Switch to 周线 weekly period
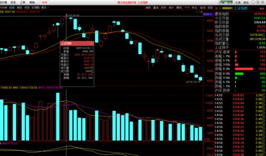Image resolution: width=266 pixels, height=156 pixels. point(20,7)
